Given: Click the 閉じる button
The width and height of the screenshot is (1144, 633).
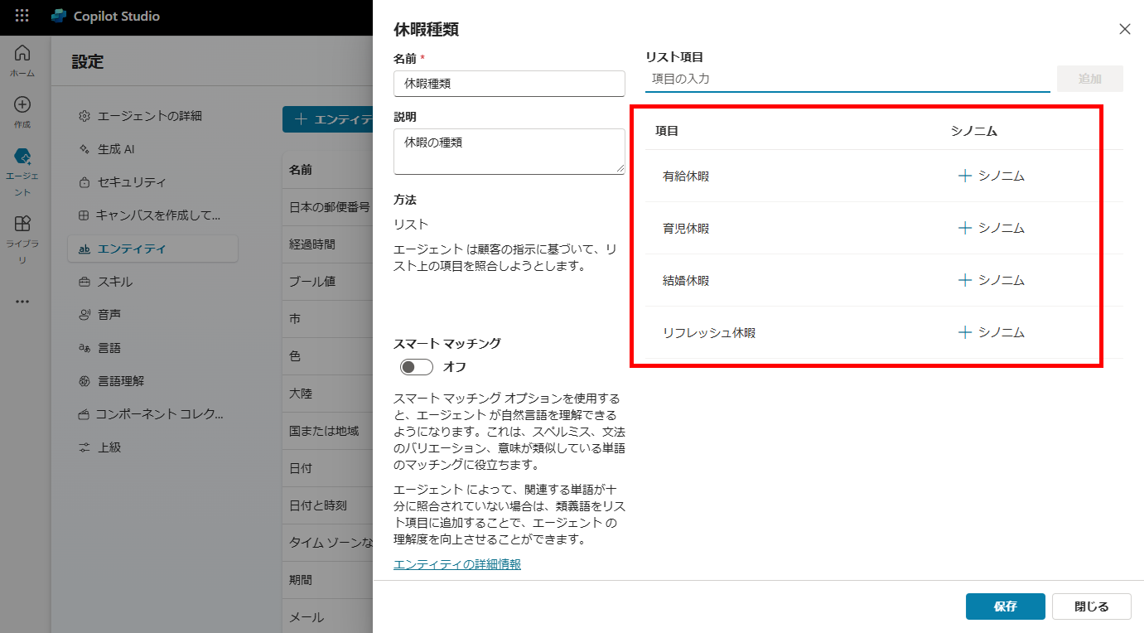Looking at the screenshot, I should pos(1091,606).
